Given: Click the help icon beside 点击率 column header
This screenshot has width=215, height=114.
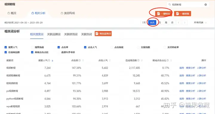Looking at the screenshot, I should coord(79,60).
